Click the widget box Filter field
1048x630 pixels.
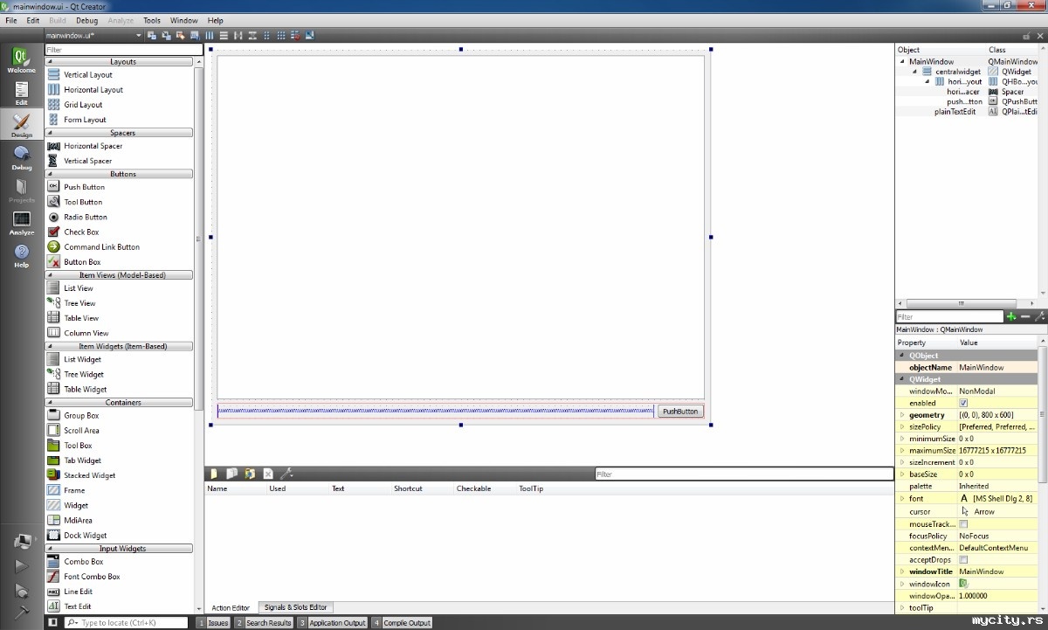pyautogui.click(x=124, y=50)
